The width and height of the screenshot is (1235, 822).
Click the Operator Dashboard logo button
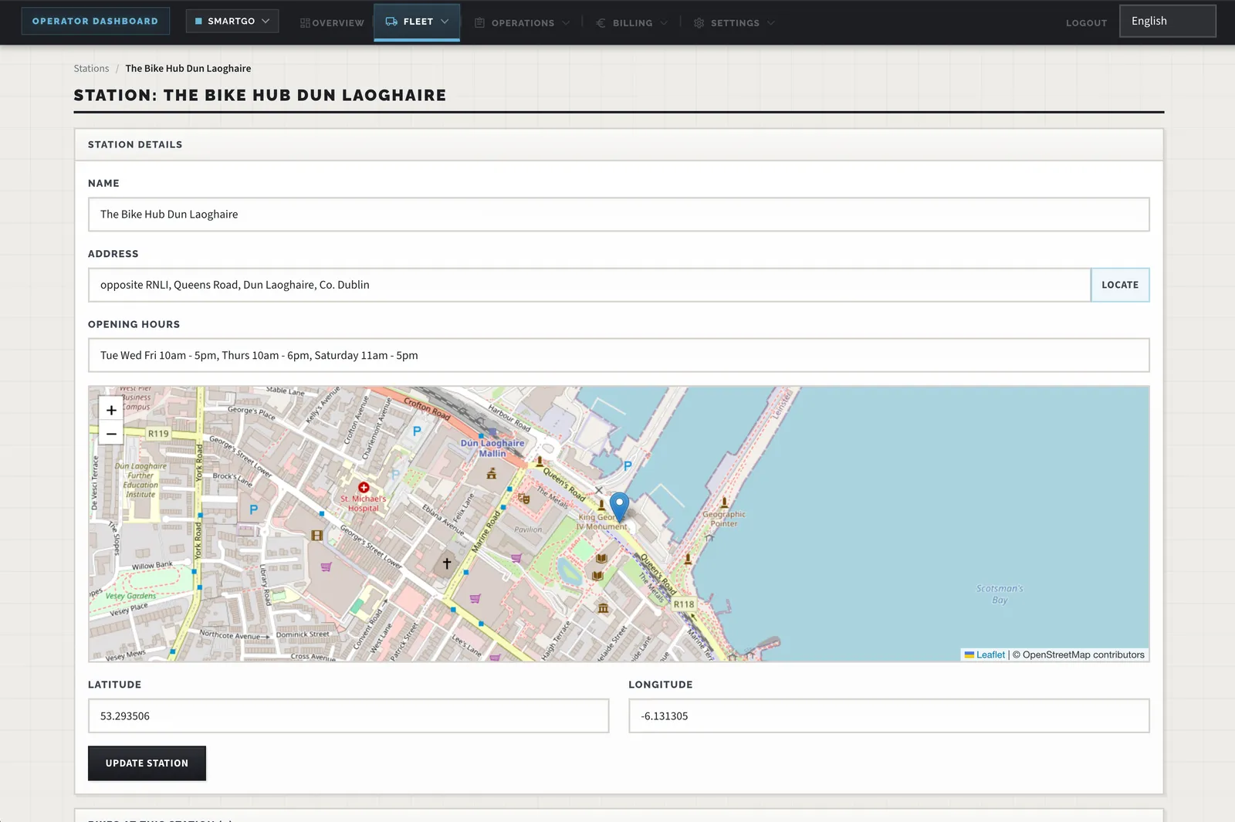pyautogui.click(x=95, y=22)
